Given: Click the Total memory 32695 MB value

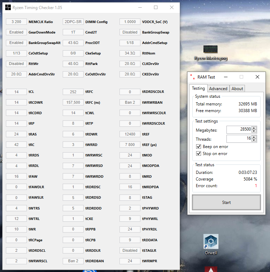Looking at the screenshot, I should coord(248,104).
